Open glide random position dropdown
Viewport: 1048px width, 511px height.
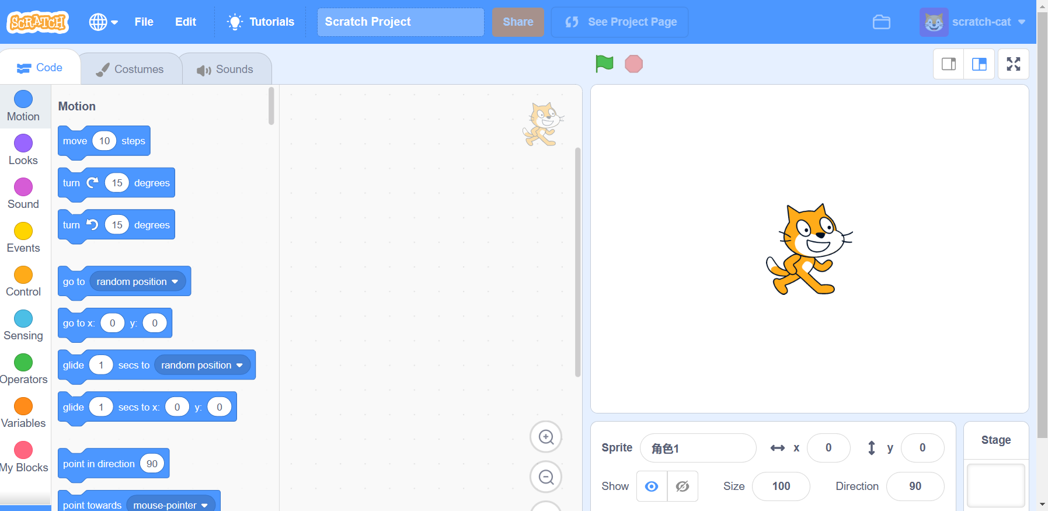203,365
